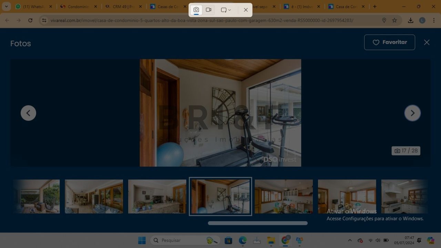This screenshot has height=248, width=441.
Task: Switch to the WhatsApp tab
Action: (34, 7)
